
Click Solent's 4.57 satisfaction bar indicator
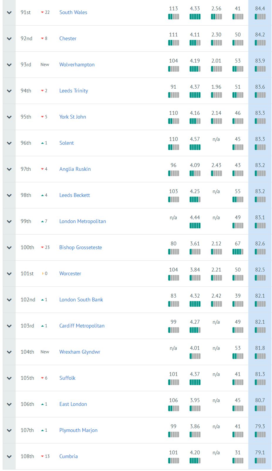click(x=195, y=147)
